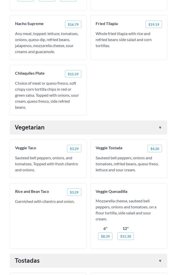This screenshot has width=177, height=275.
Task: Open the Veggie Quesadilla item title
Action: pyautogui.click(x=111, y=191)
